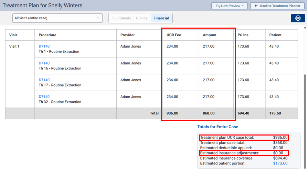Click the Provider column header

[x=127, y=35]
